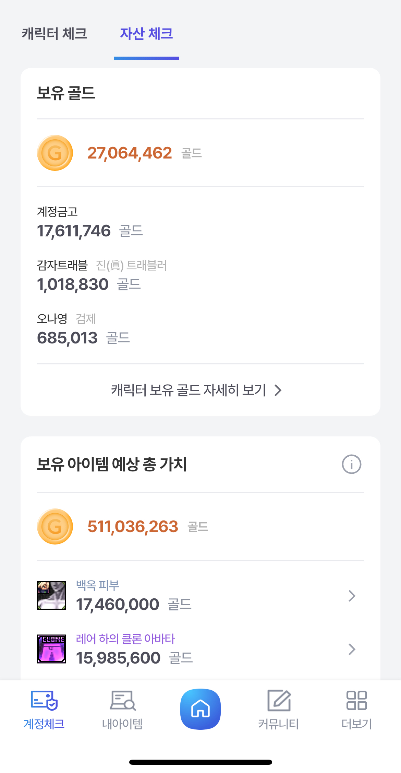Tap the gold coin icon next to 27,064,462

tap(55, 153)
